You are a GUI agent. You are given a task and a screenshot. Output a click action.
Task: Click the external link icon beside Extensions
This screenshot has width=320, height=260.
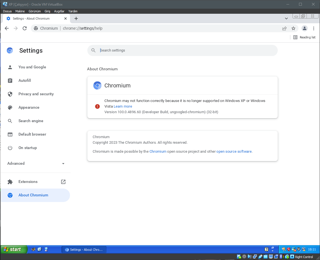tap(63, 182)
